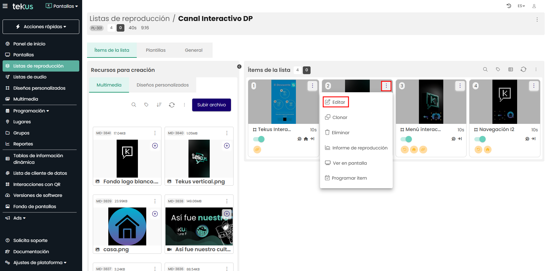This screenshot has height=271, width=547.
Task: Collapse the Recursos para creación panel arrow
Action: 239,67
